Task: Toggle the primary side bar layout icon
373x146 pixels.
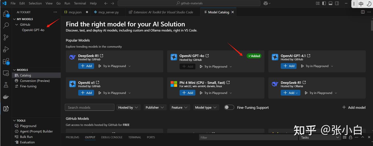Action: pyautogui.click(x=324, y=3)
